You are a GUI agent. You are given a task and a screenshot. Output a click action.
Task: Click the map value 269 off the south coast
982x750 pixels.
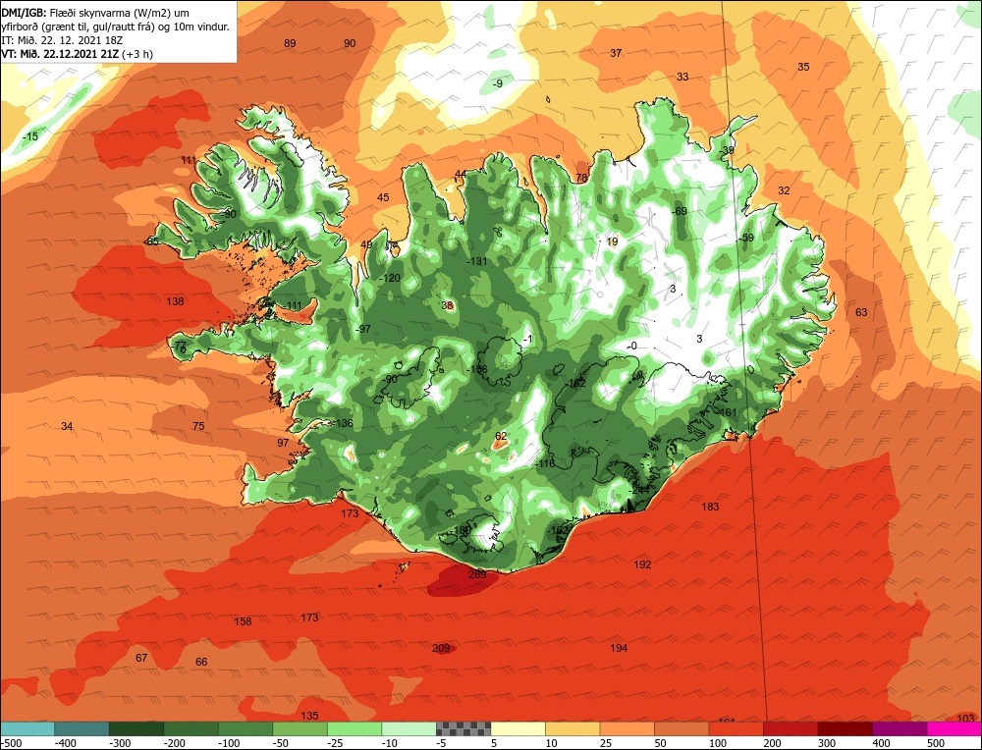pos(477,574)
